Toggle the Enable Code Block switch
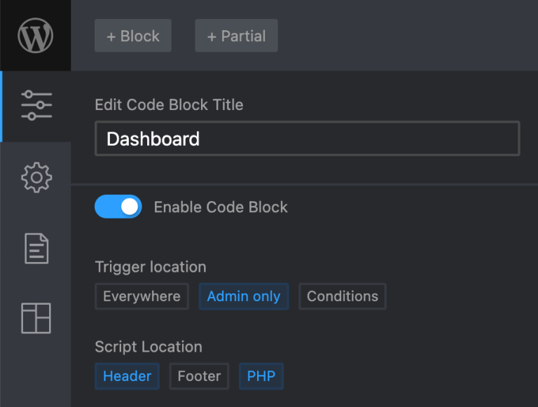 click(x=118, y=207)
